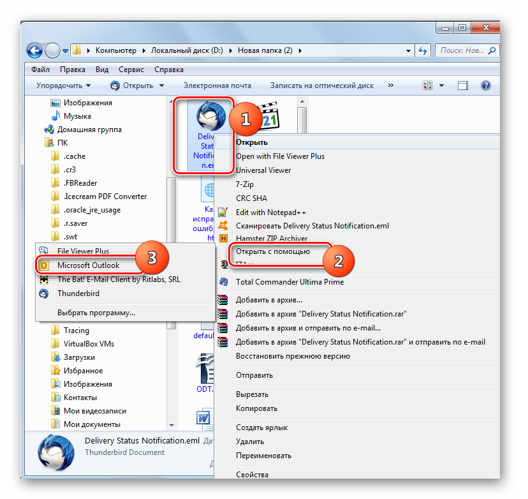Image resolution: width=528 pixels, height=499 pixels.
Task: Open the Файл menu
Action: pos(40,70)
